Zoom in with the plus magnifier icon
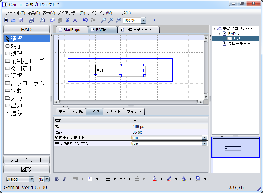This screenshot has height=193, width=263. click(111, 20)
